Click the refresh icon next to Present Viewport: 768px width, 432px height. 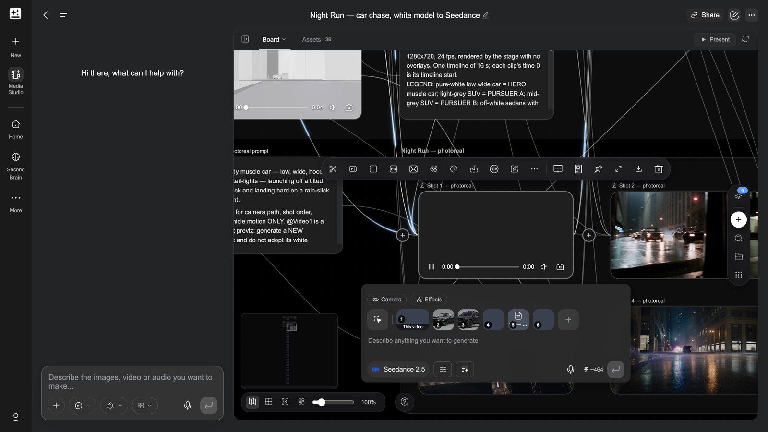coord(745,39)
